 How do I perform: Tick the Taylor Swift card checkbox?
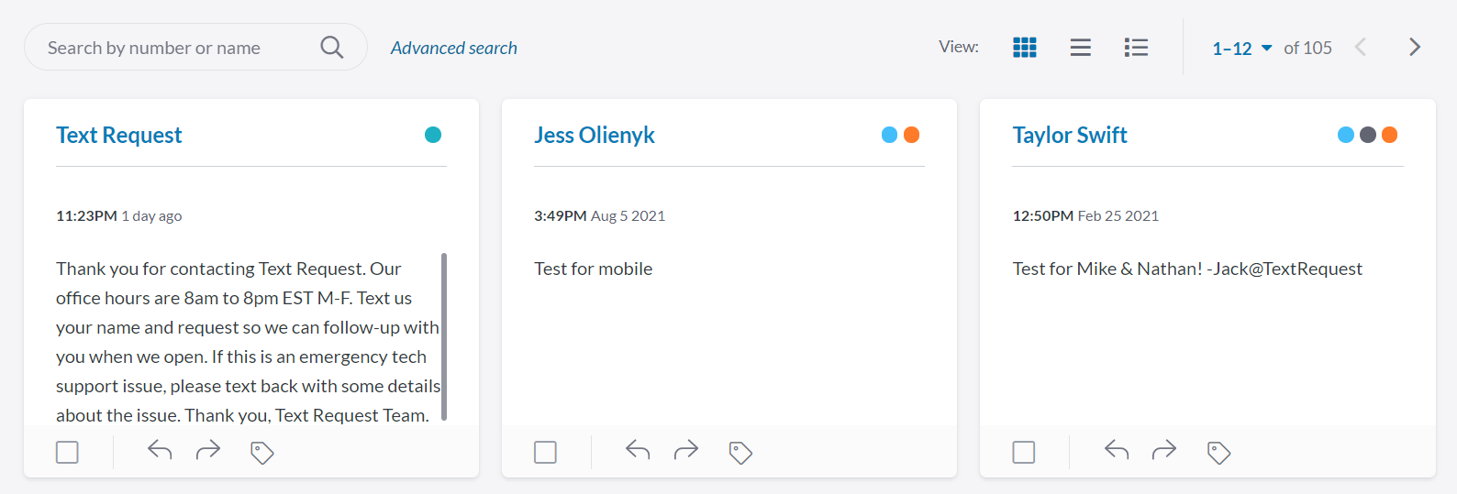pyautogui.click(x=1023, y=452)
